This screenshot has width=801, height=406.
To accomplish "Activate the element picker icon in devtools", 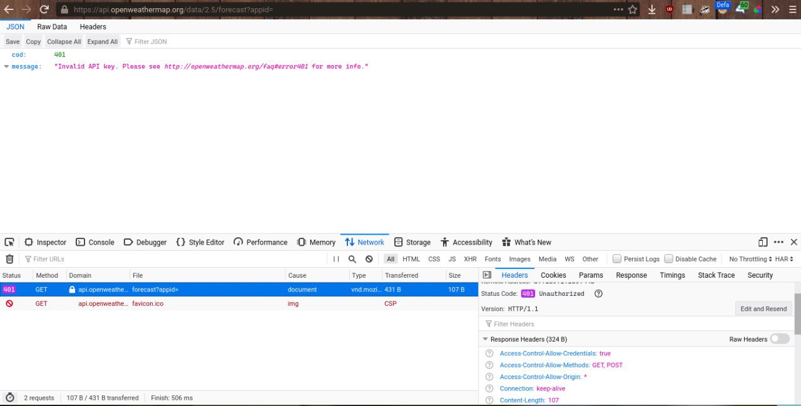I will pos(9,242).
